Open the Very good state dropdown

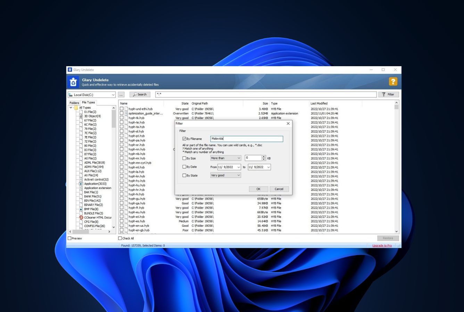pos(239,175)
